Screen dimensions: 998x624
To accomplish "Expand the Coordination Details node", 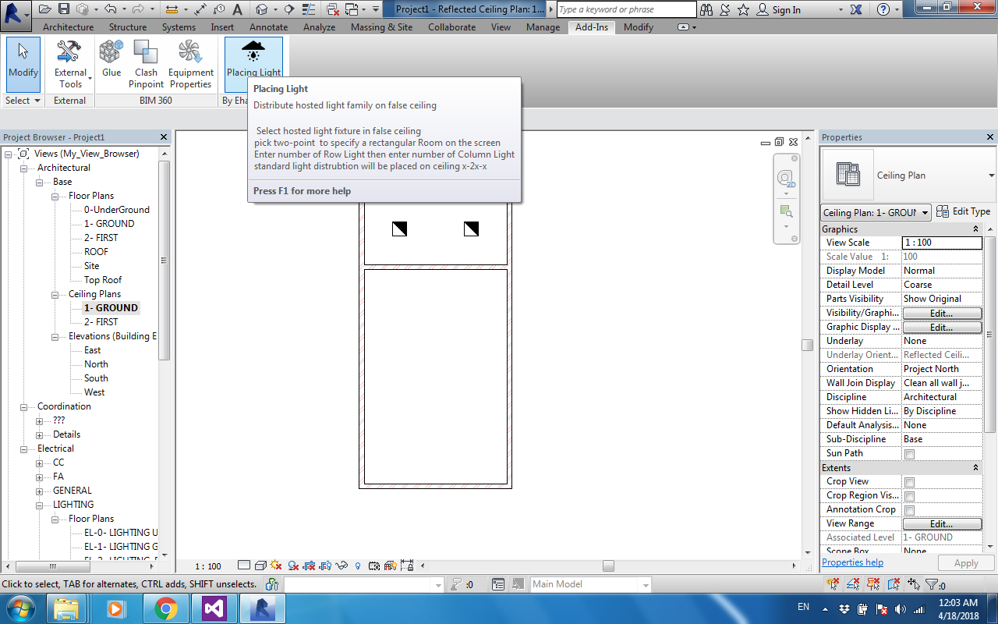I will 40,435.
